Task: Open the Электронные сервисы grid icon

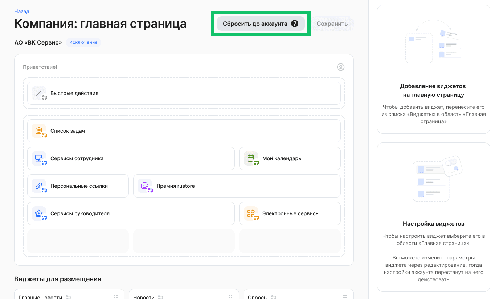Action: (x=250, y=213)
